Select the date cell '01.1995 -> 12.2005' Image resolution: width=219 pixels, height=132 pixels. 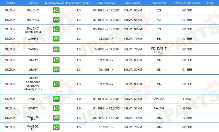click(x=106, y=108)
